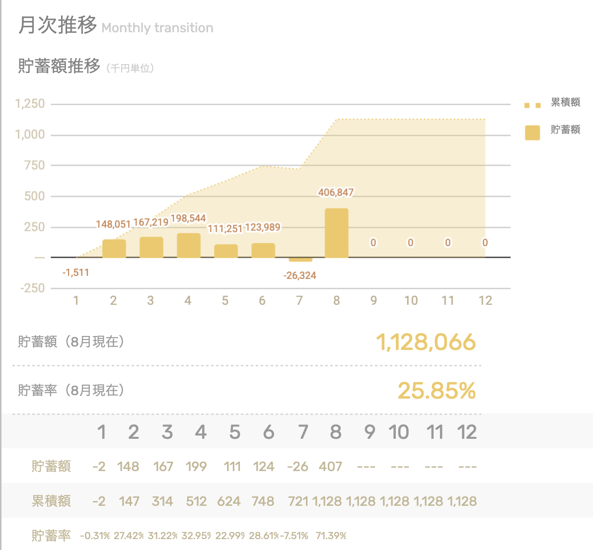593x550 pixels.
Task: Click the bar labeled 123,989
Action: [x=263, y=250]
